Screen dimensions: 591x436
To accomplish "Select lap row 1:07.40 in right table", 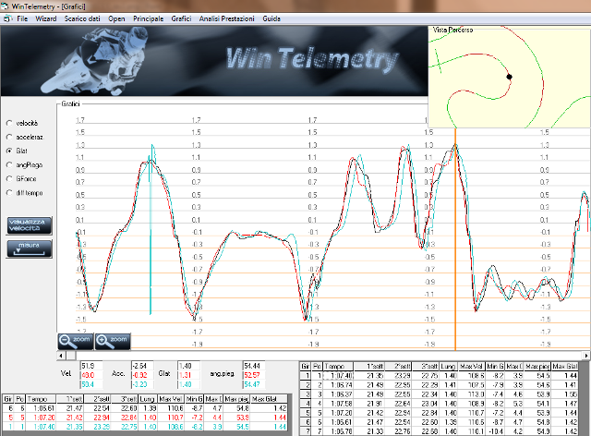I will coord(439,376).
